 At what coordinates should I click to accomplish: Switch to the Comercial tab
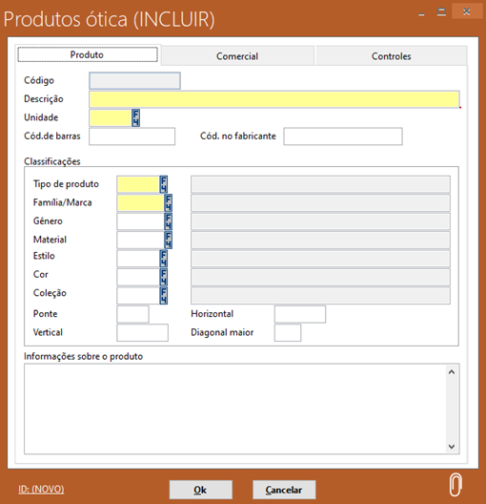coord(237,56)
